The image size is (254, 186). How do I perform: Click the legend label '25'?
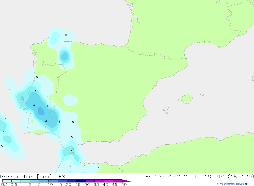coord(78,184)
